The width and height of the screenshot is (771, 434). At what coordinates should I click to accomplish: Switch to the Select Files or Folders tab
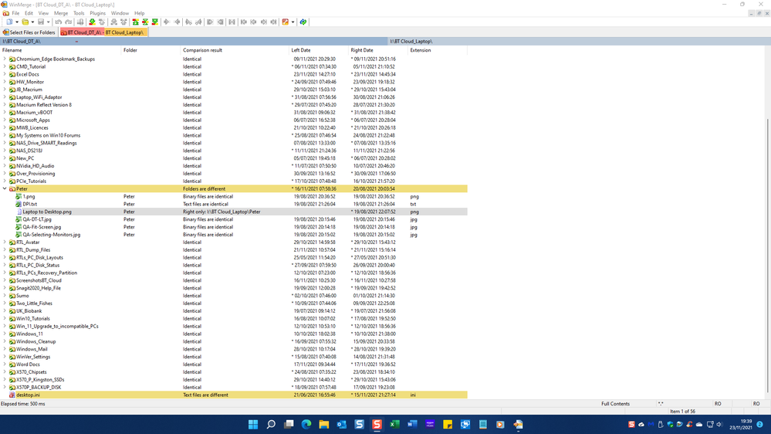click(x=29, y=32)
